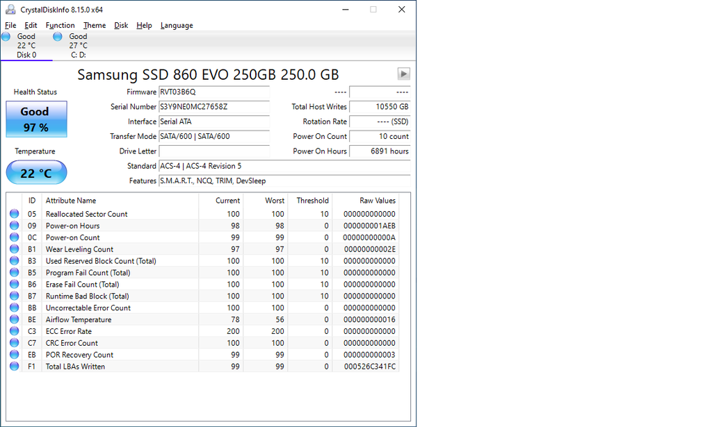This screenshot has width=712, height=427.
Task: Close the CrystalDiskInfo window
Action: pyautogui.click(x=402, y=10)
